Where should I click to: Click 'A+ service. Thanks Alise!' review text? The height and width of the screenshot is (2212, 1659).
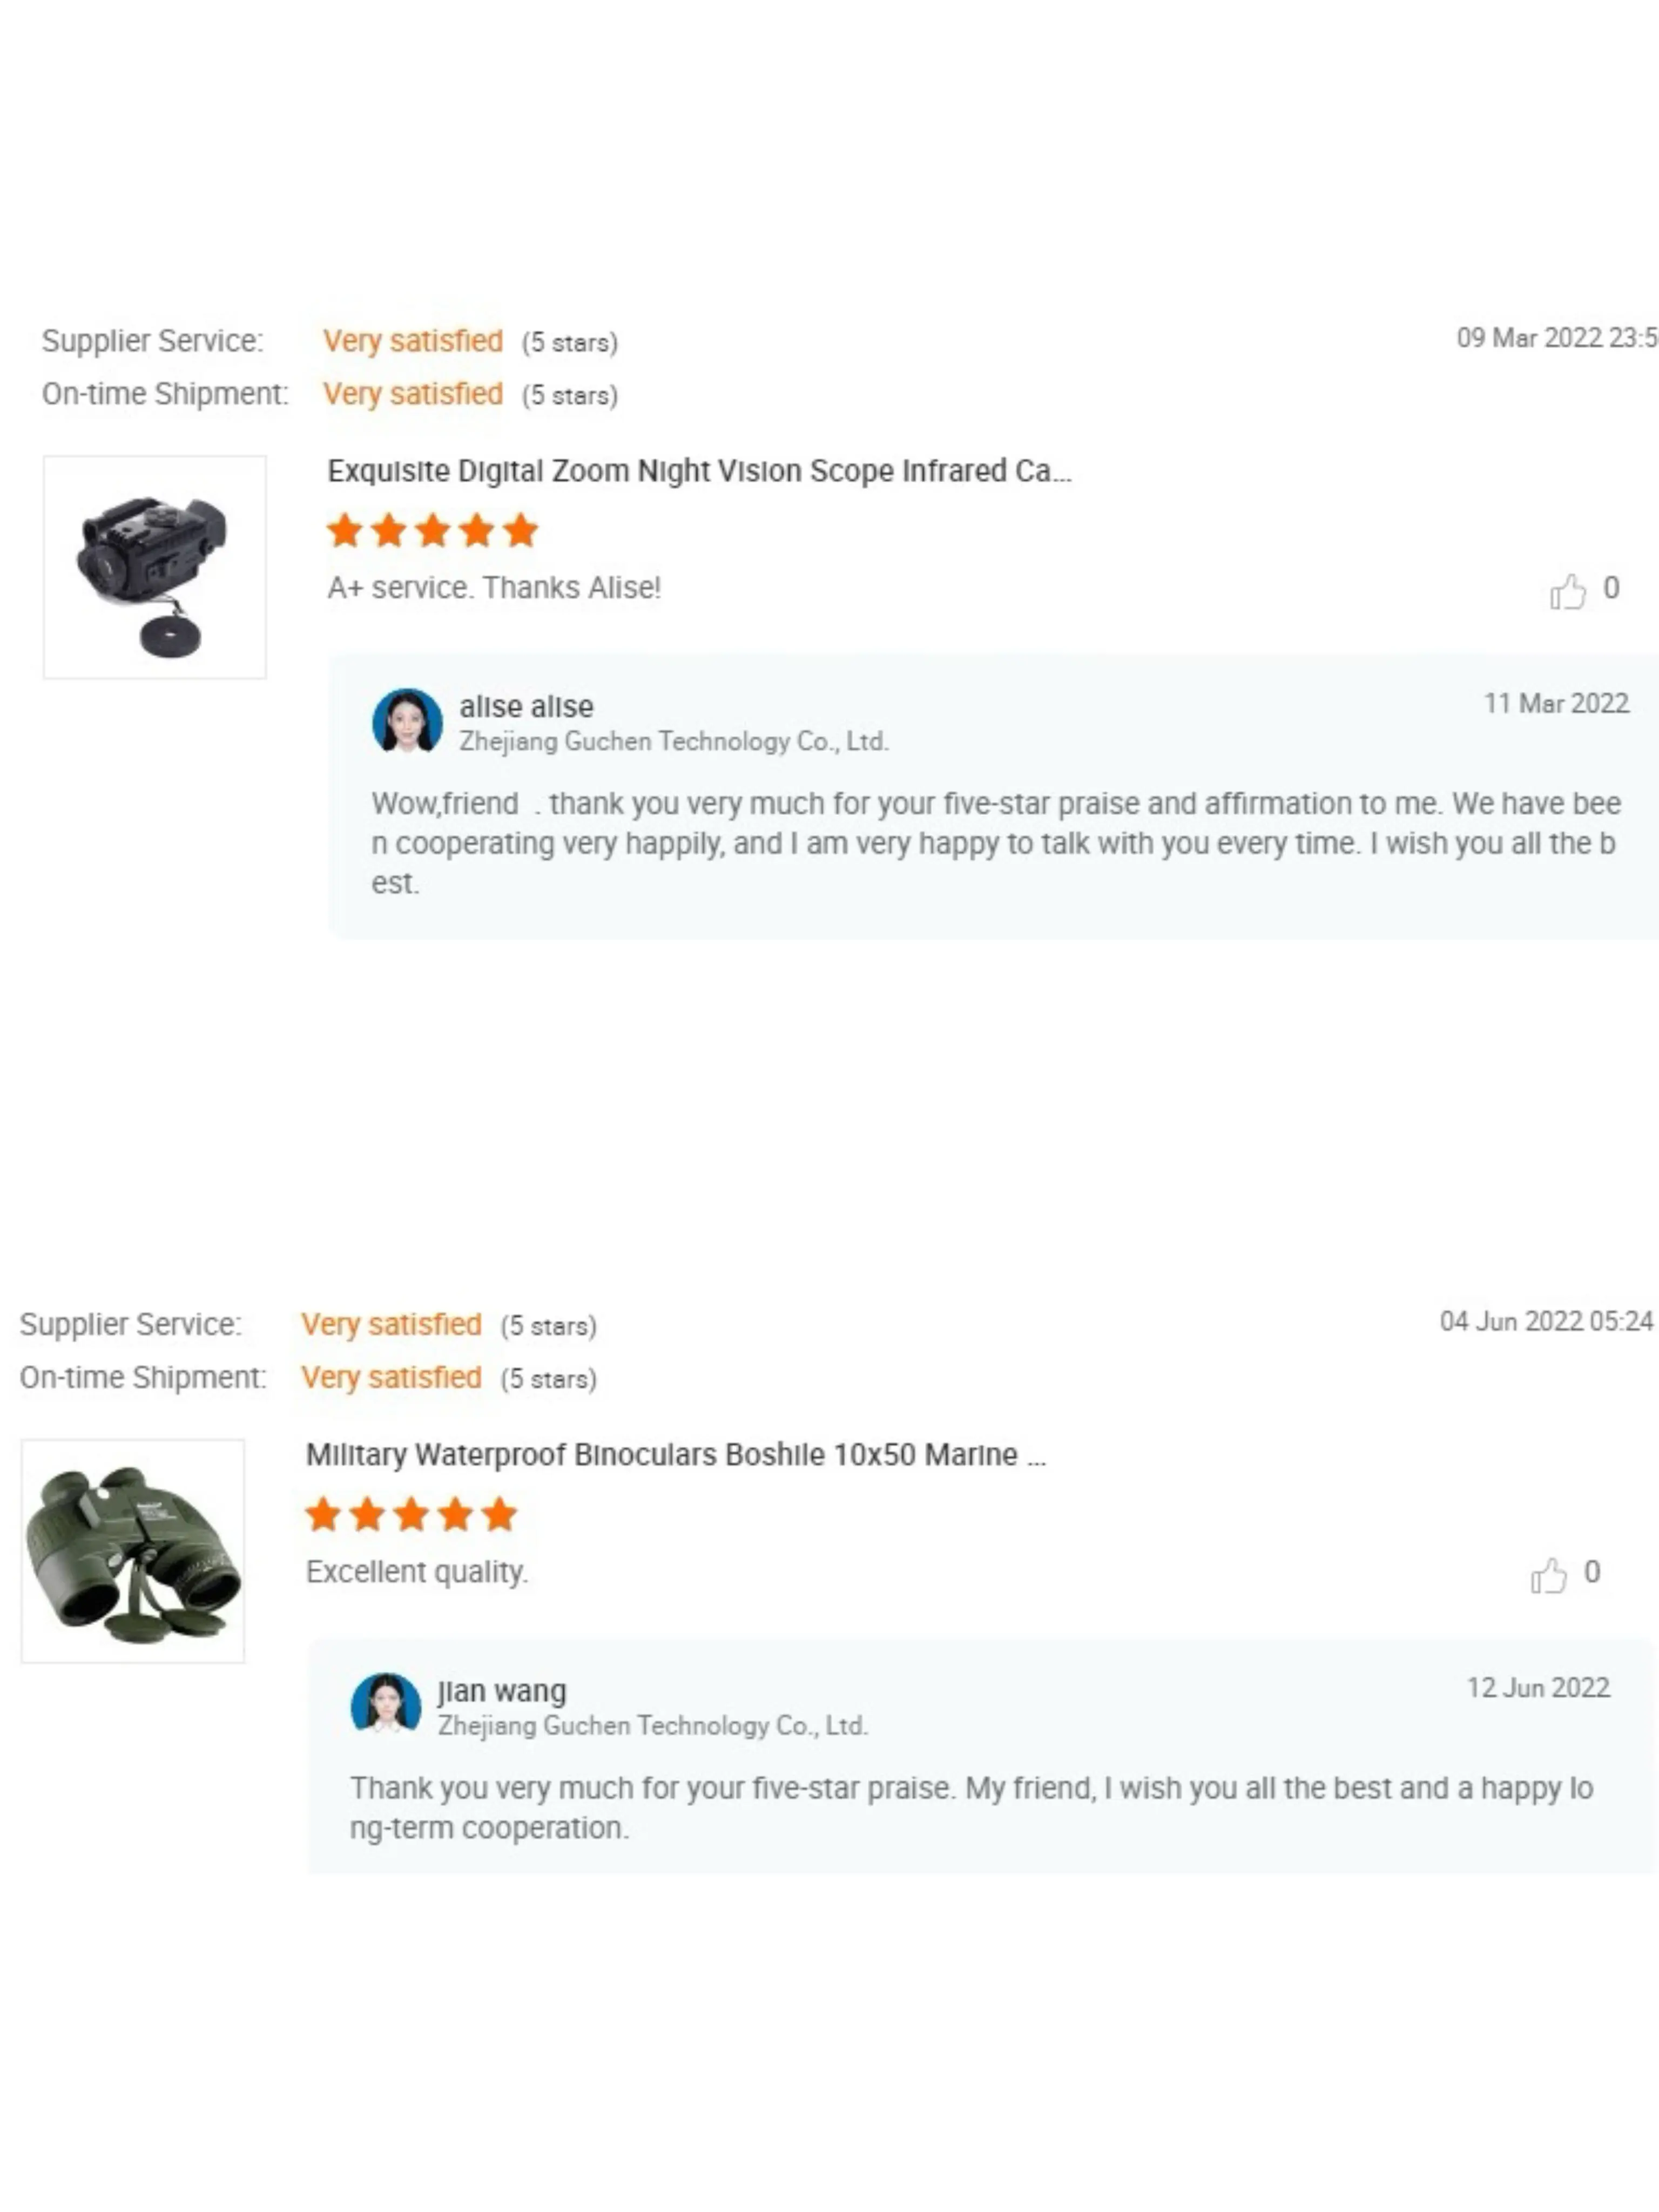(x=494, y=588)
